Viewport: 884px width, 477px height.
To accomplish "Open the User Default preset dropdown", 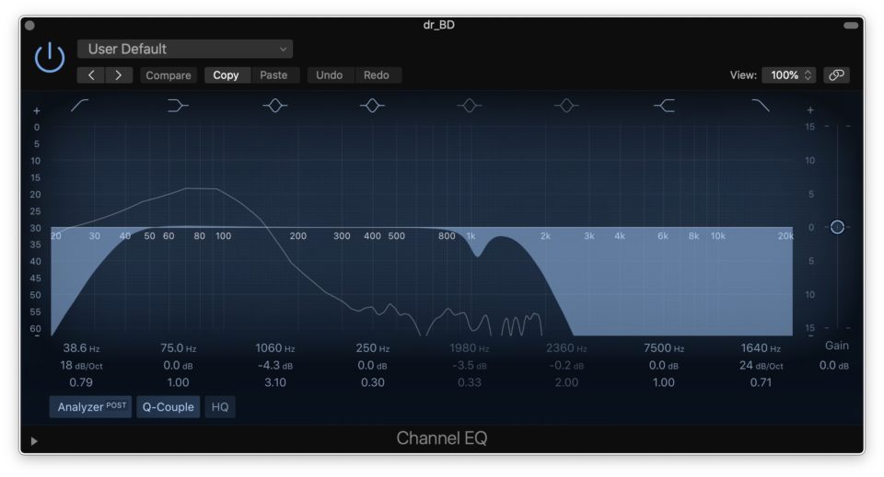I will tap(185, 49).
